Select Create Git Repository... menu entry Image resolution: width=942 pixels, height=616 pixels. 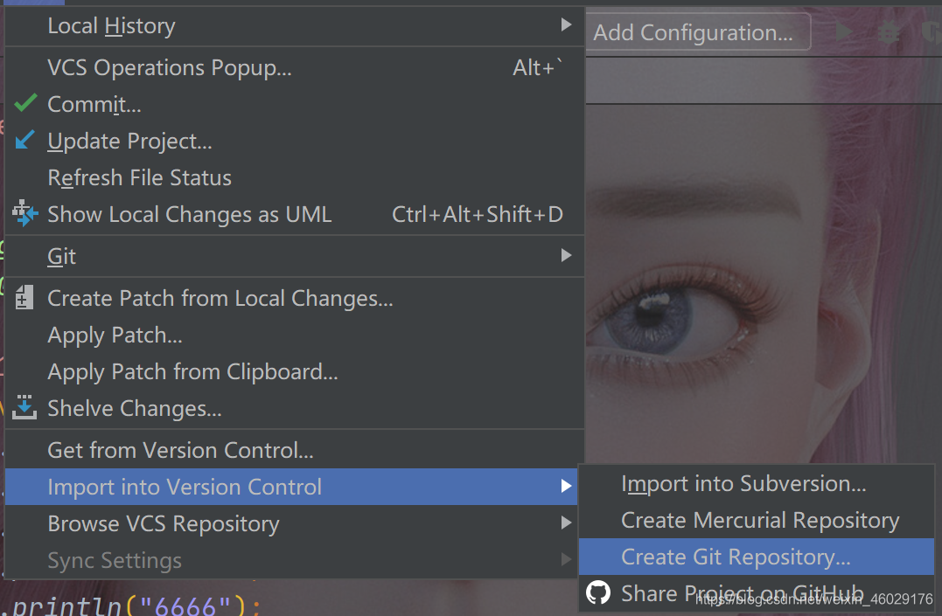click(735, 557)
